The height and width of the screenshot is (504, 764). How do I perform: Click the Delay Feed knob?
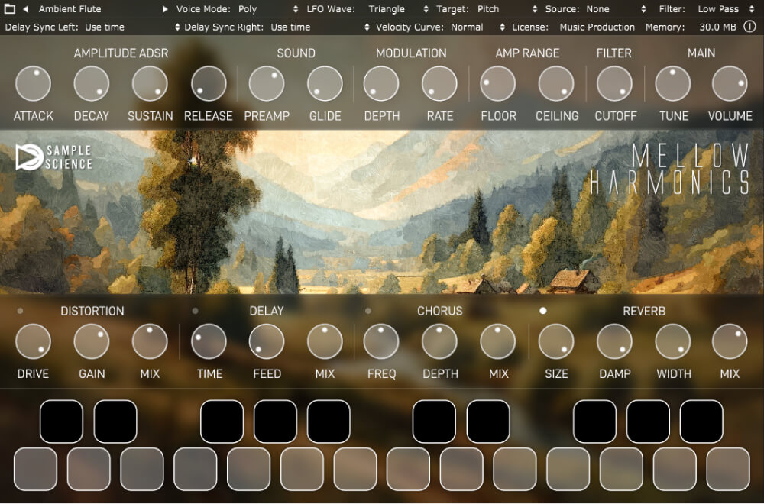267,341
